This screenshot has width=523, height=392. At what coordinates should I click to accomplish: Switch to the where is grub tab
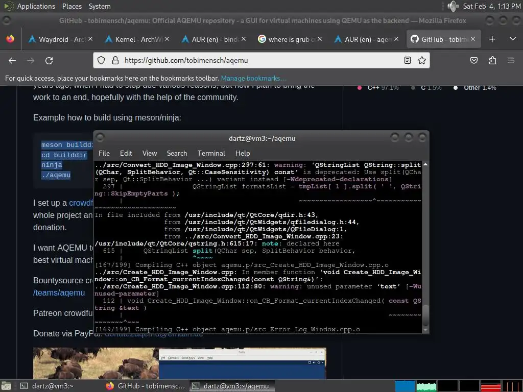(x=290, y=39)
